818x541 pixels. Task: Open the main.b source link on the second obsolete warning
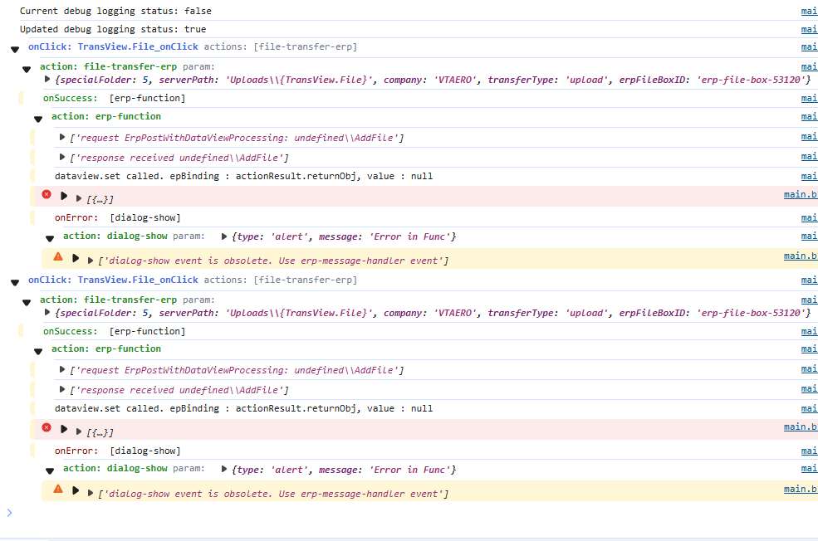click(801, 489)
